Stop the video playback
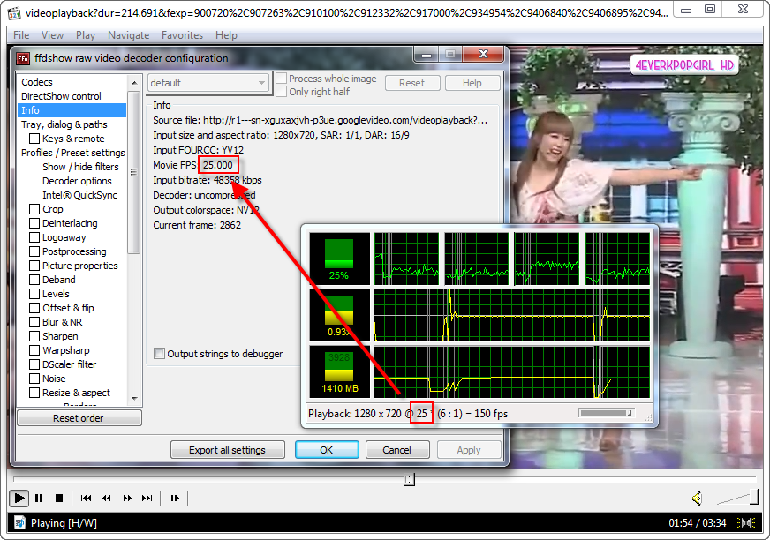 [59, 499]
